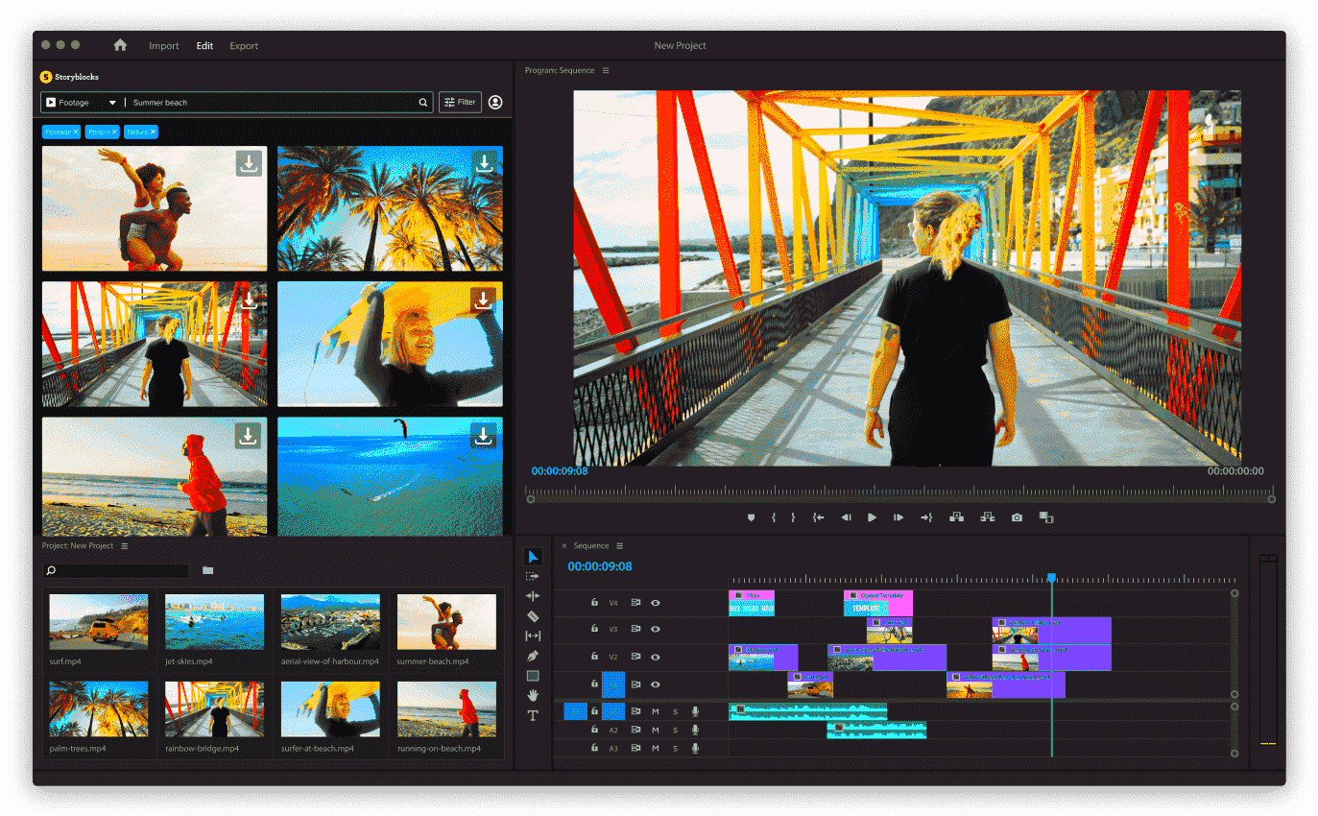
Task: Download the palm trees clip
Action: click(484, 163)
